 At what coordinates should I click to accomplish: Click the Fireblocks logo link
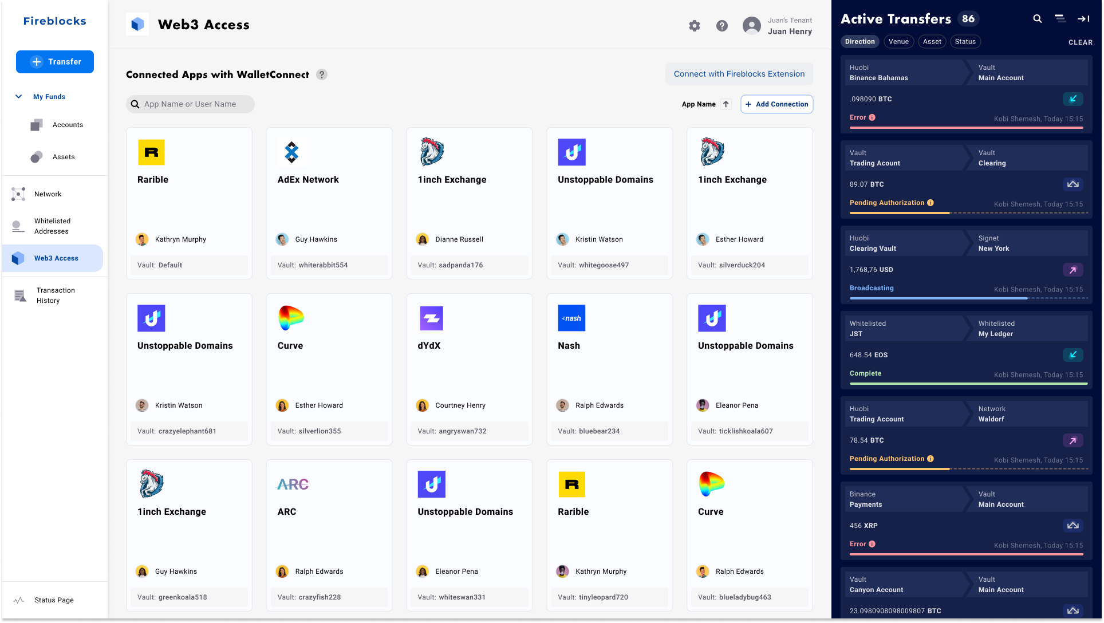[55, 21]
